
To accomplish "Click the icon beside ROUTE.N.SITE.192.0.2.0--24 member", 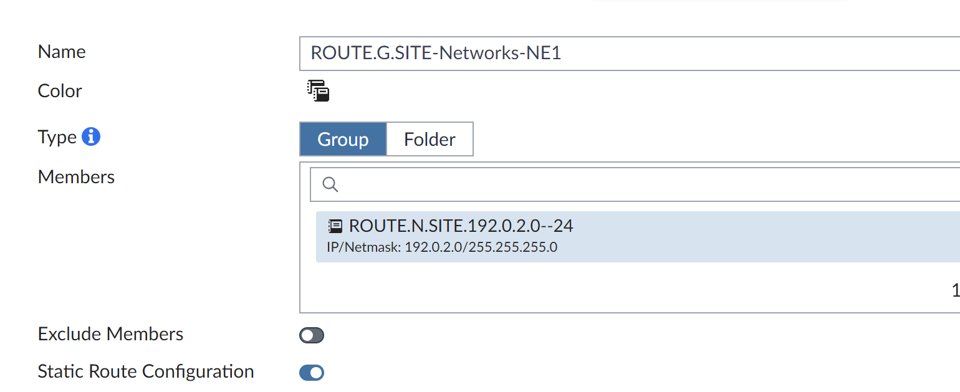I will click(335, 226).
